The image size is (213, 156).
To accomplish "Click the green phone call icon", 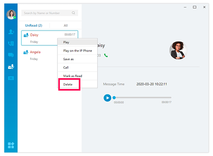I will [x=106, y=55].
